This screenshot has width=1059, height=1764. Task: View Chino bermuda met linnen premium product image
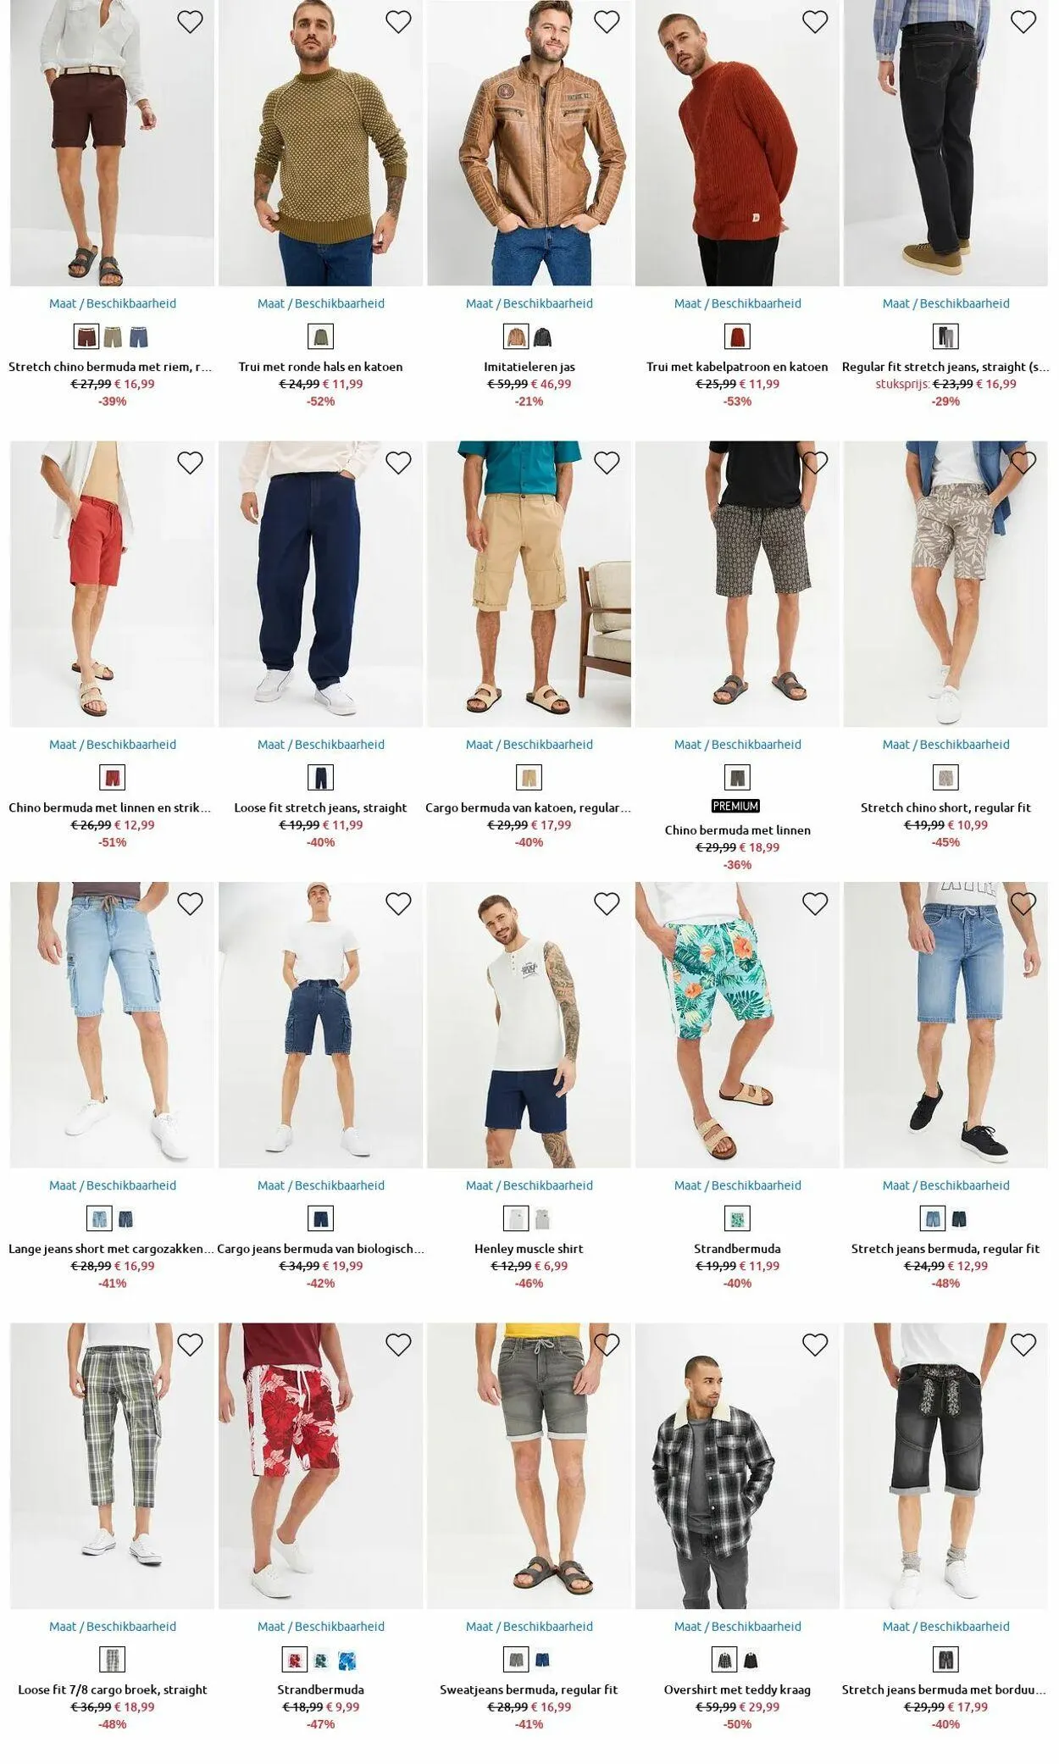pyautogui.click(x=738, y=584)
